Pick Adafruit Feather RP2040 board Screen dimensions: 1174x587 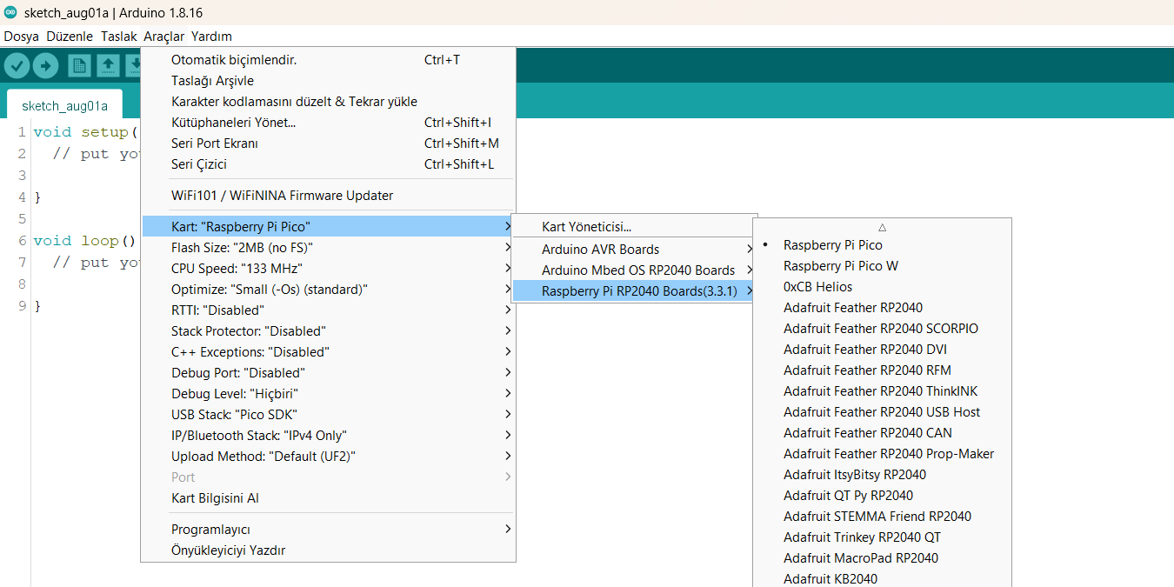click(852, 308)
